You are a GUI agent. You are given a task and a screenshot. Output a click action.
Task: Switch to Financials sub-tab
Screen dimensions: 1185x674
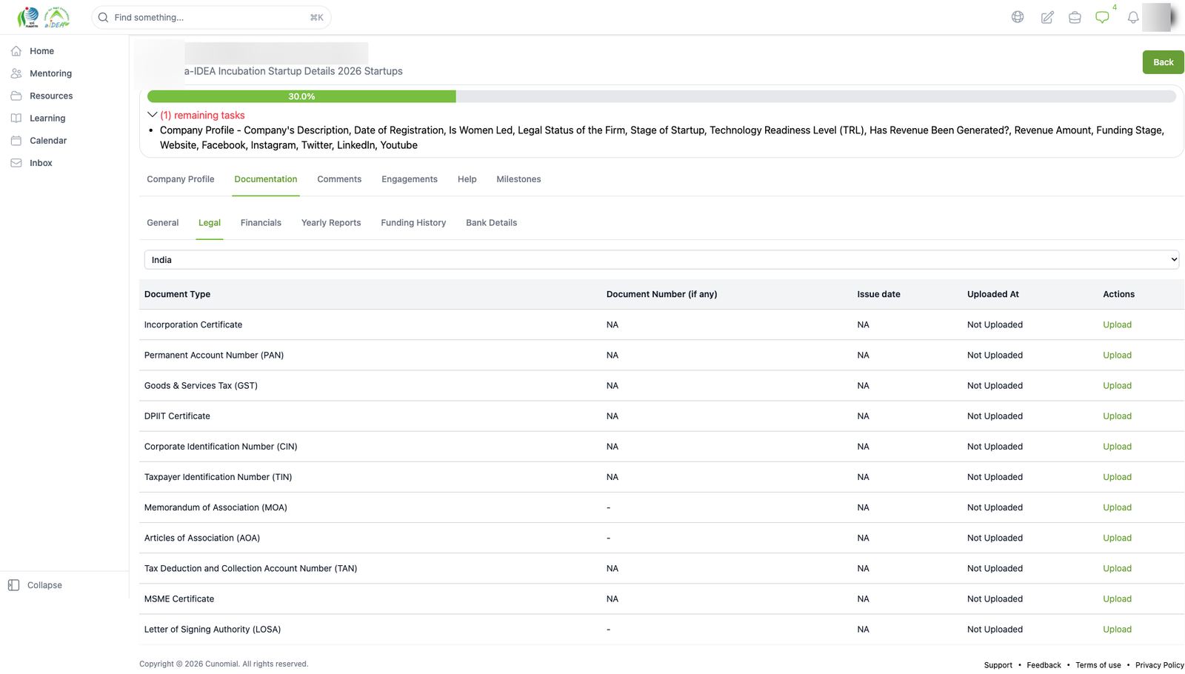(x=261, y=223)
